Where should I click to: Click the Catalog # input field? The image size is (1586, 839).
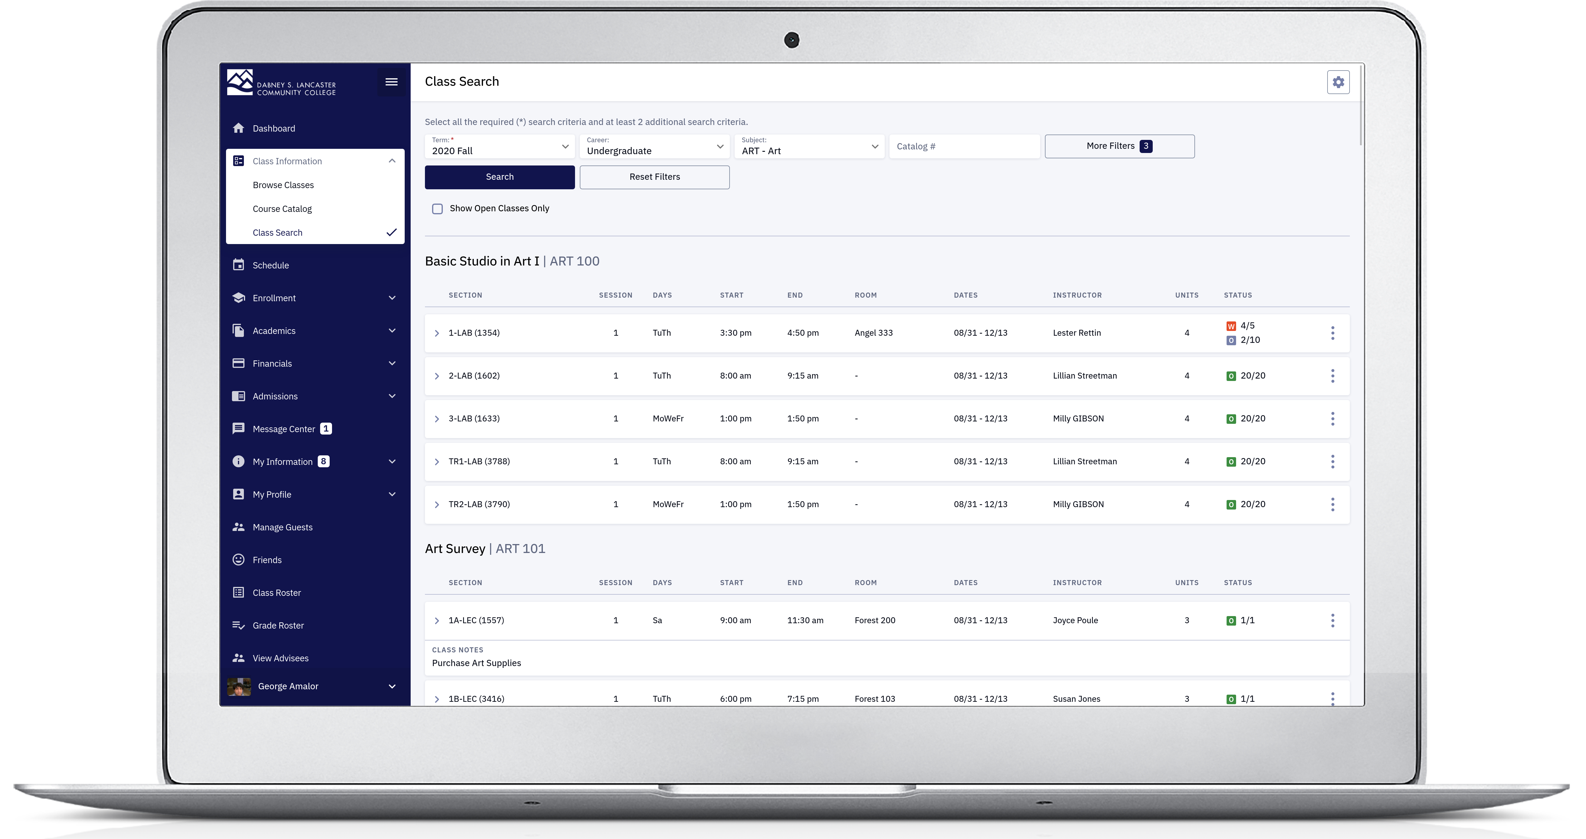tap(964, 146)
